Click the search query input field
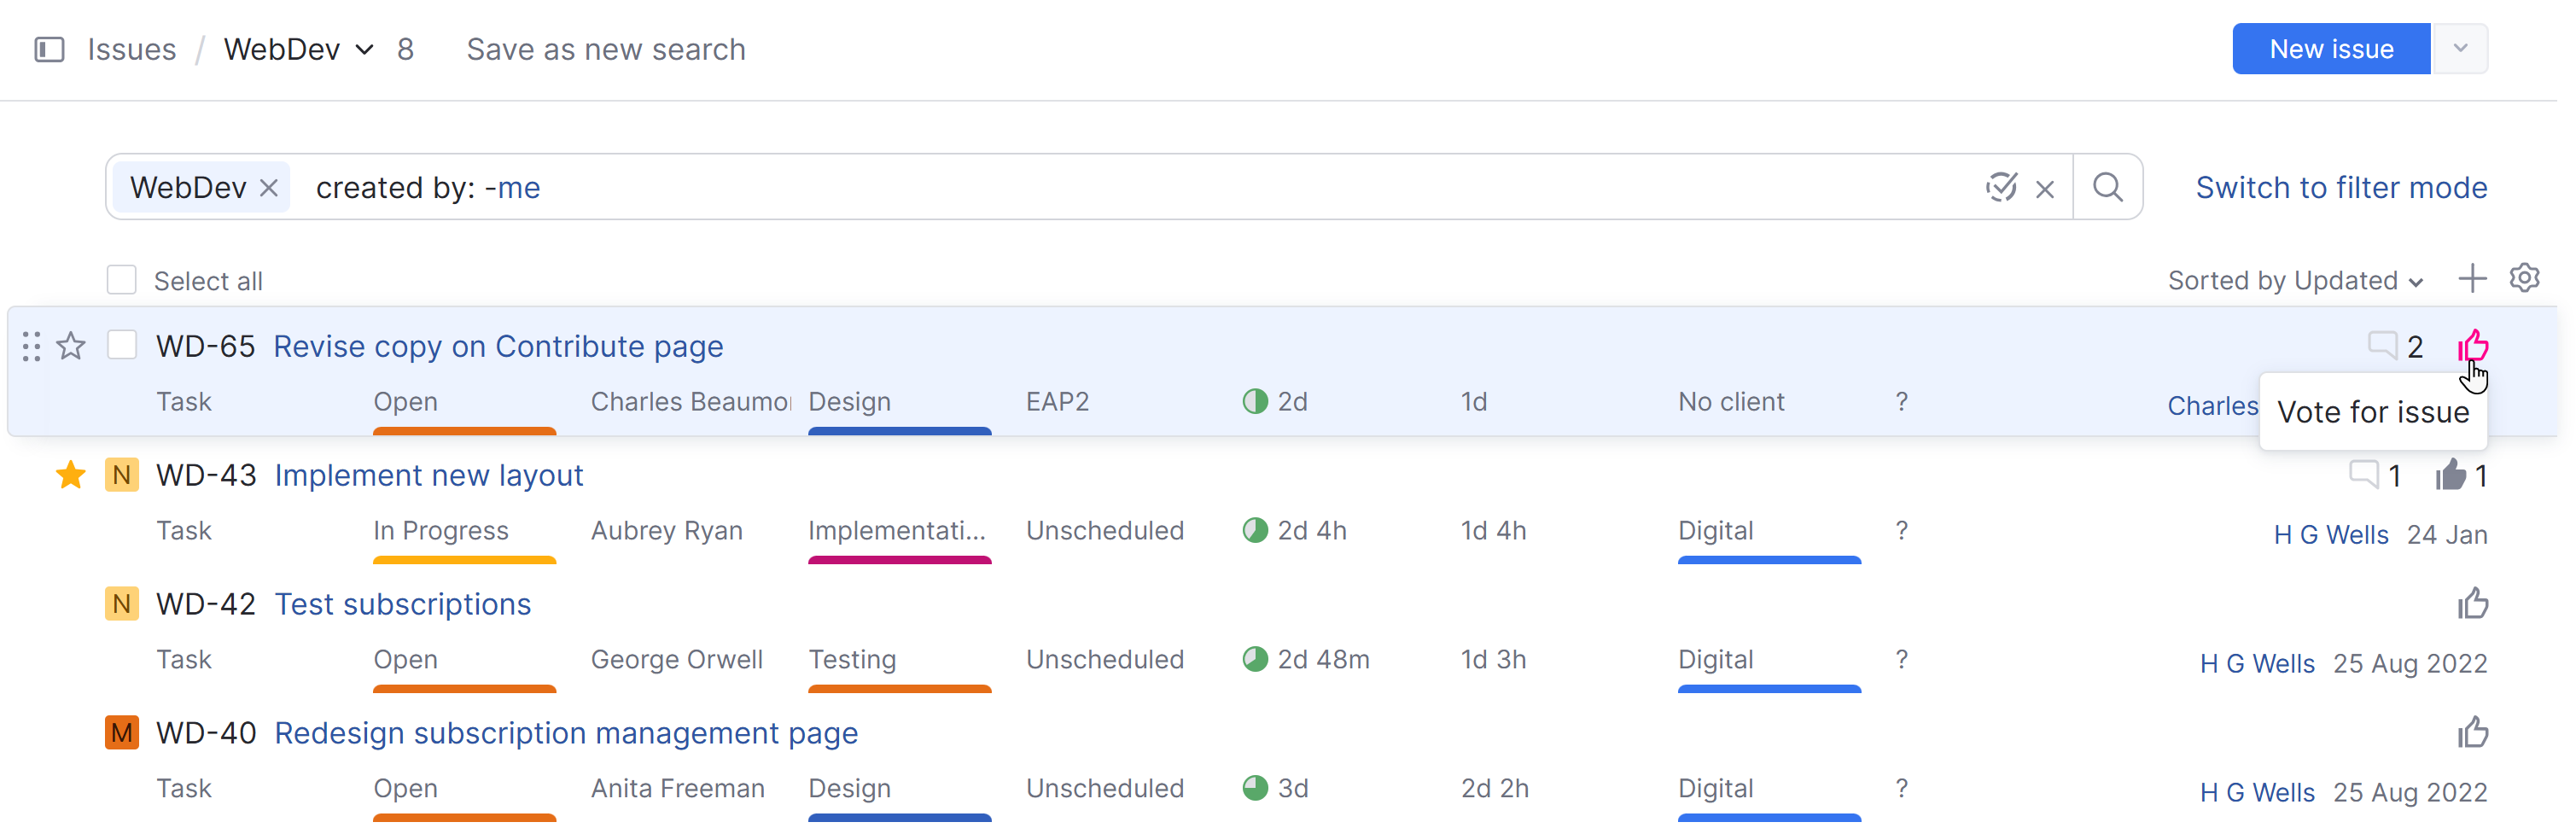2576x828 pixels. [x=1200, y=188]
